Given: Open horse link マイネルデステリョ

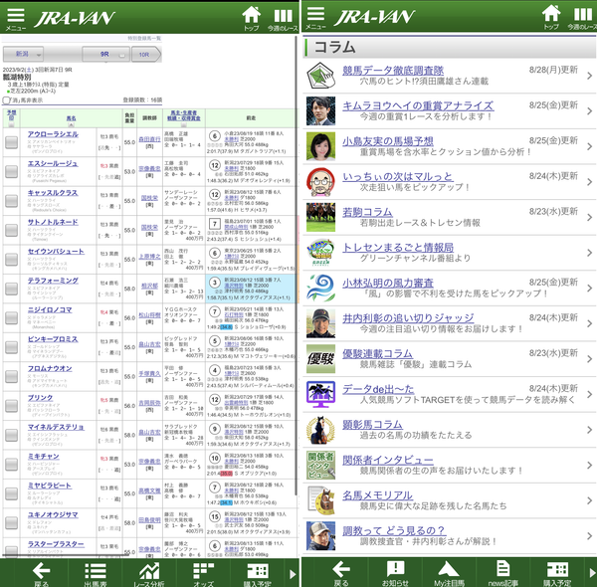Looking at the screenshot, I should (56, 427).
